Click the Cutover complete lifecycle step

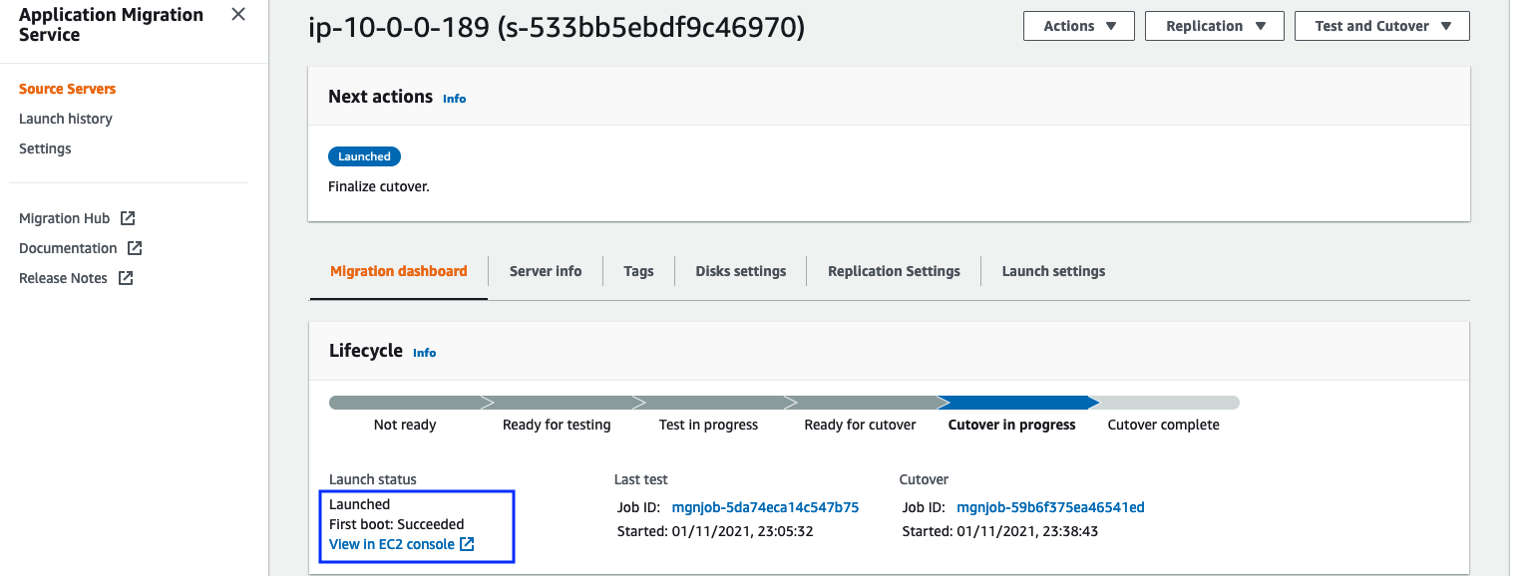pyautogui.click(x=1163, y=425)
